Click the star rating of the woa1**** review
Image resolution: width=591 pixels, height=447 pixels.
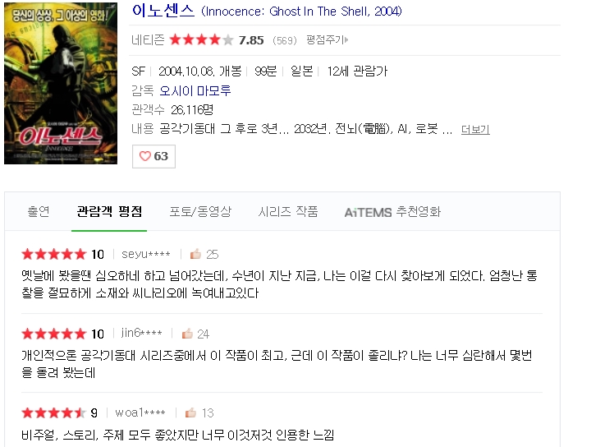54,413
